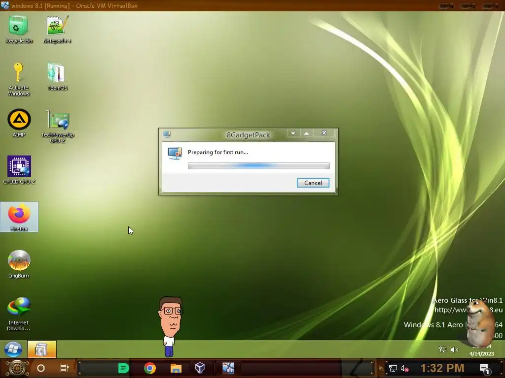
Task: Click the 8GadgetPack dialog up-arrow title button
Action: click(x=307, y=133)
